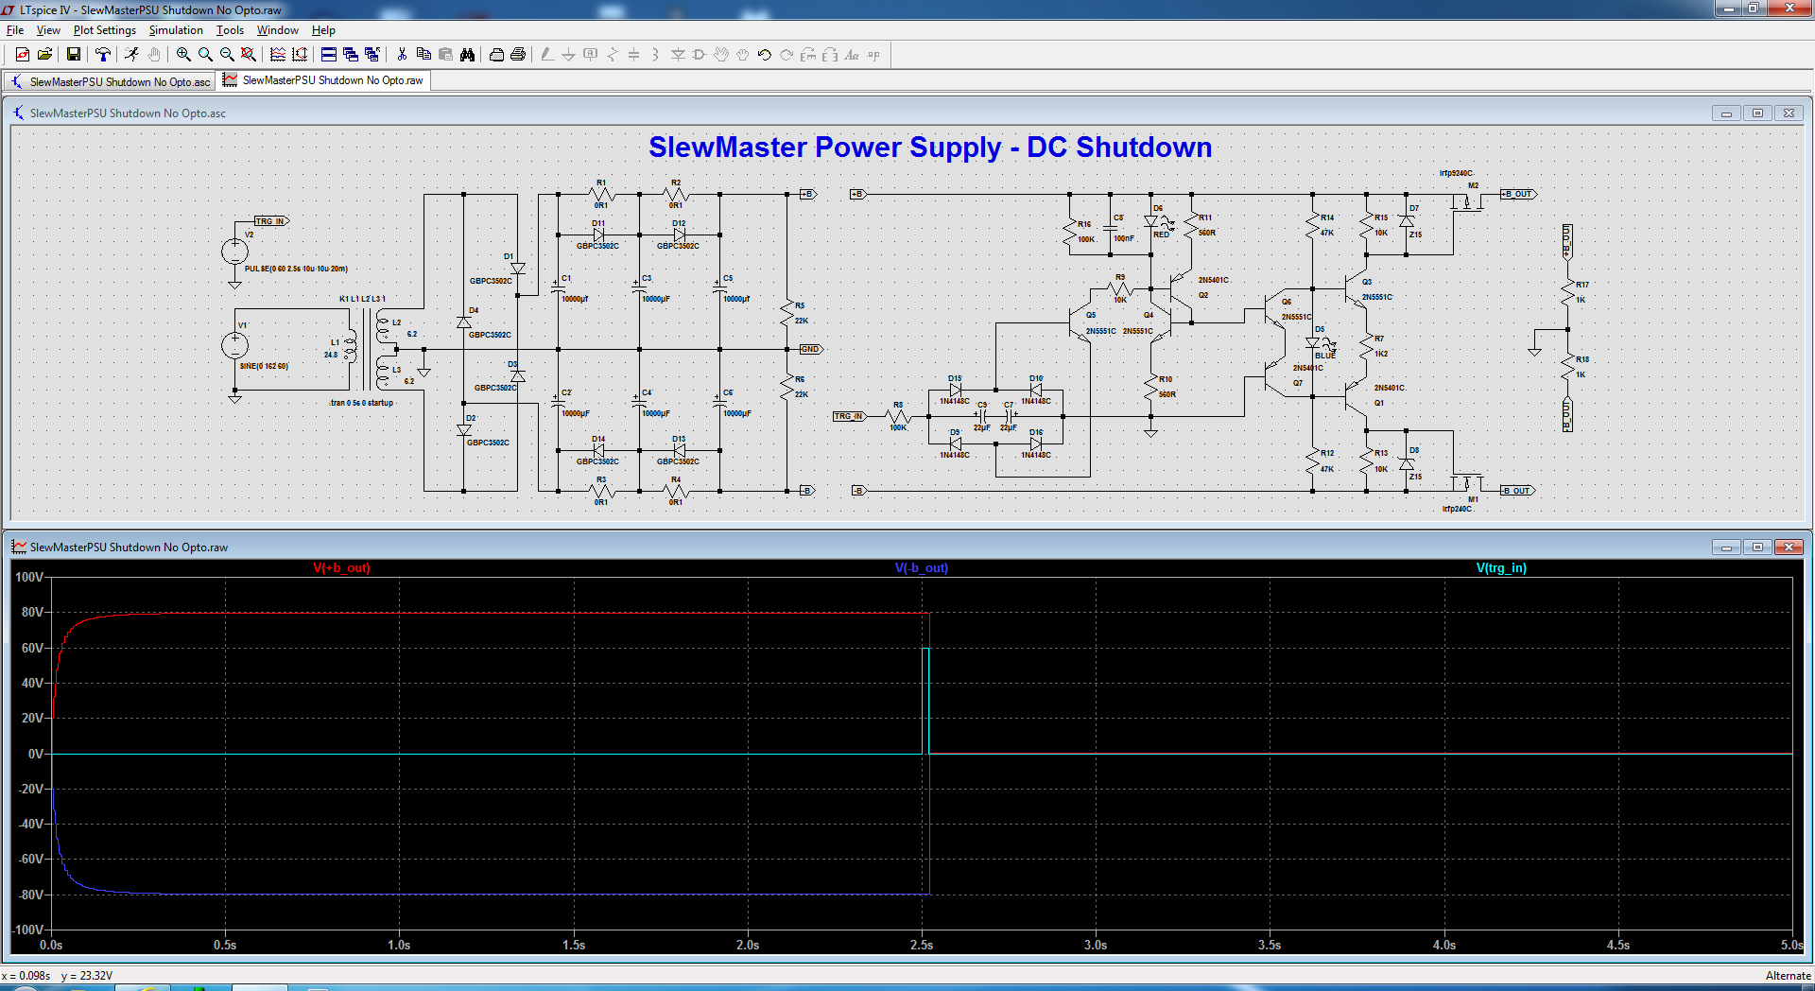
Task: Click the +B_OUT output label in schematic
Action: [1518, 194]
